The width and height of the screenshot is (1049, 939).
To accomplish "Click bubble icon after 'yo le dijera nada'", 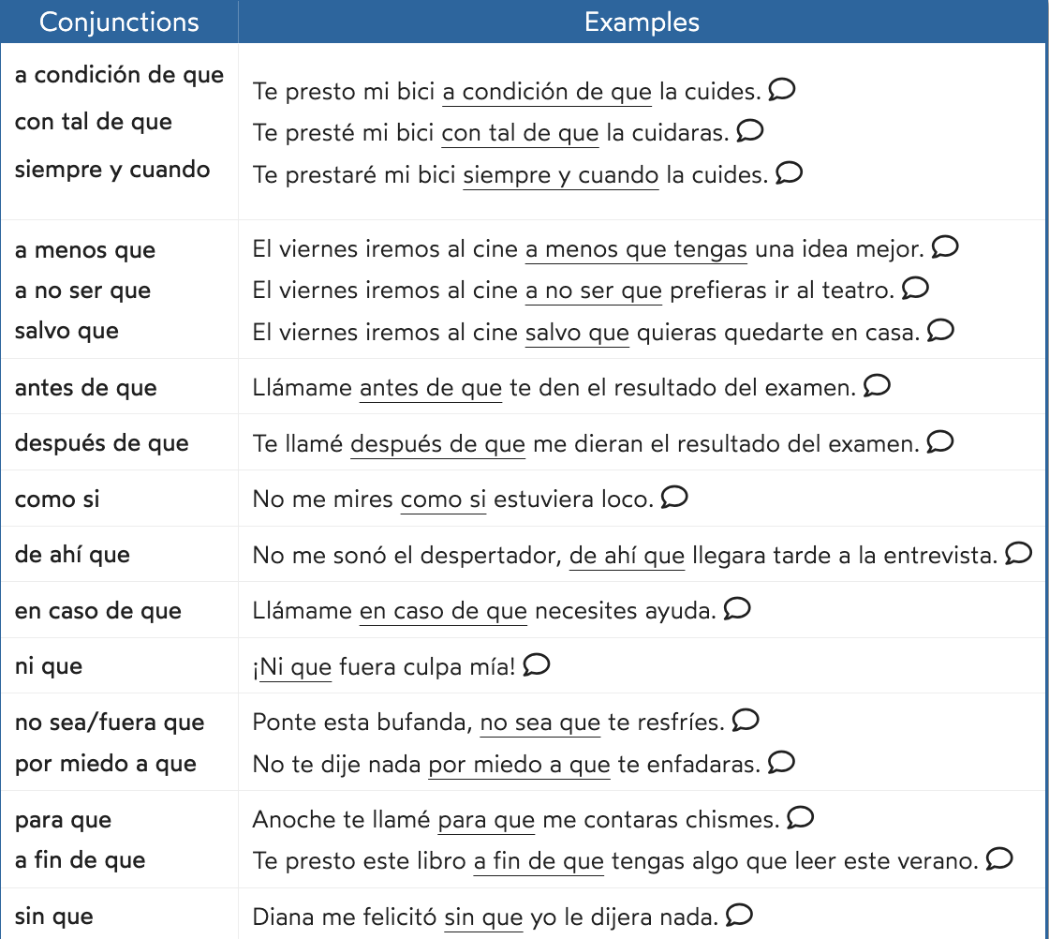I will pos(740,914).
